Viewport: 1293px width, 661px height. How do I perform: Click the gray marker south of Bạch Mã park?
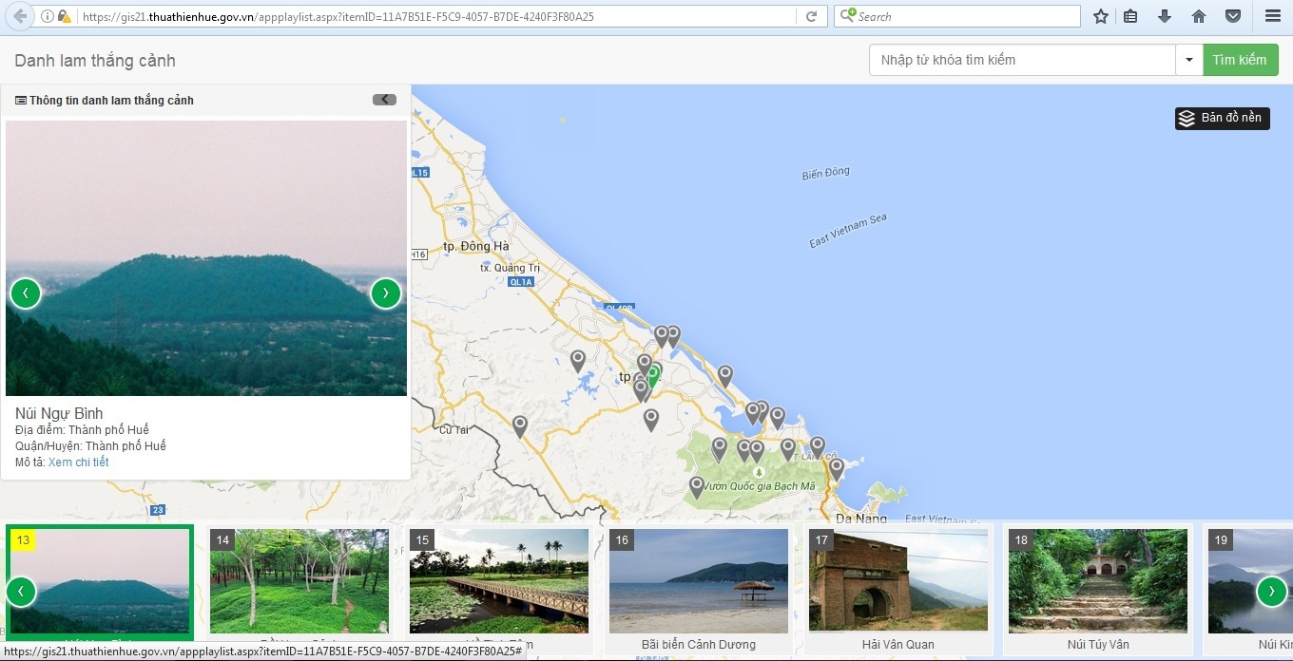pyautogui.click(x=697, y=487)
